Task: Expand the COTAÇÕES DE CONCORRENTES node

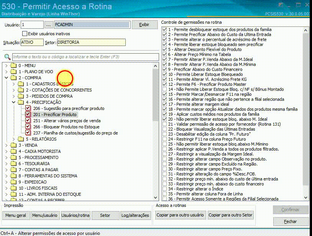Action: [13, 90]
